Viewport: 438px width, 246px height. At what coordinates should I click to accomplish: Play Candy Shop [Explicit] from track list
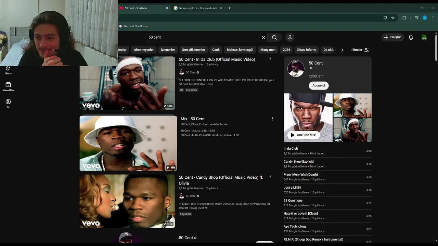coord(327,164)
